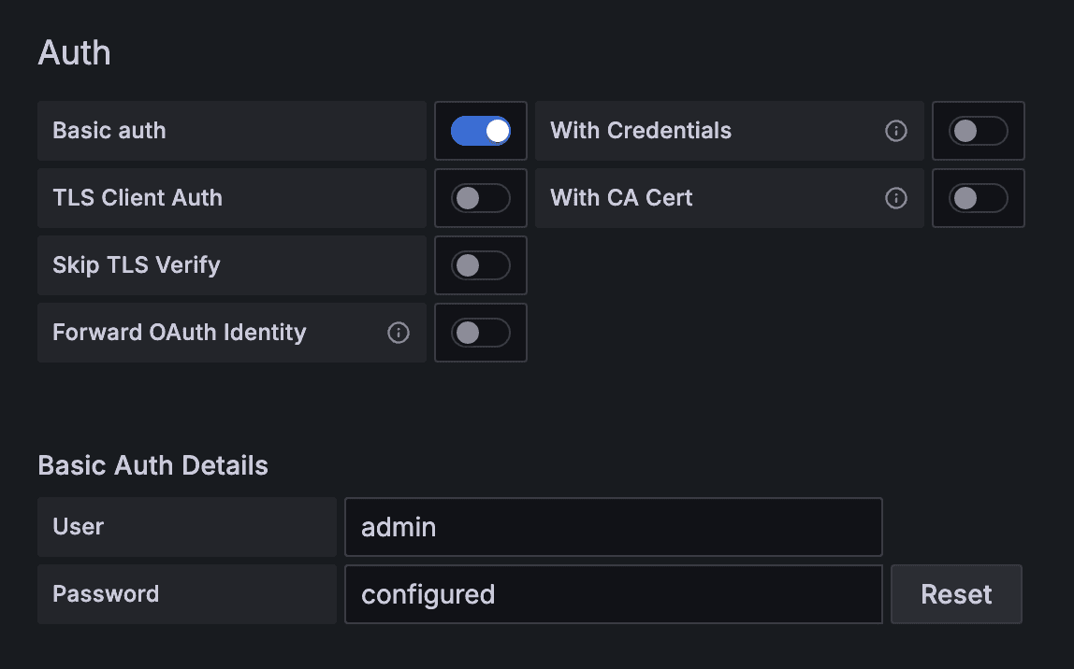The height and width of the screenshot is (669, 1074).
Task: Click the Auth section heading
Action: (x=74, y=52)
